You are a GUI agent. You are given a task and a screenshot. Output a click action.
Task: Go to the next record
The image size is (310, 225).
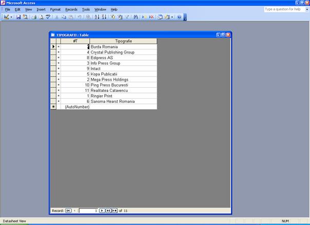coord(102,211)
